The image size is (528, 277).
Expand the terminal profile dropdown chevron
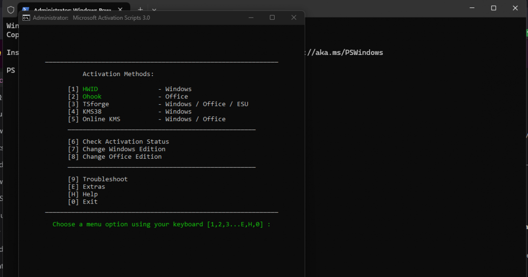tap(154, 9)
